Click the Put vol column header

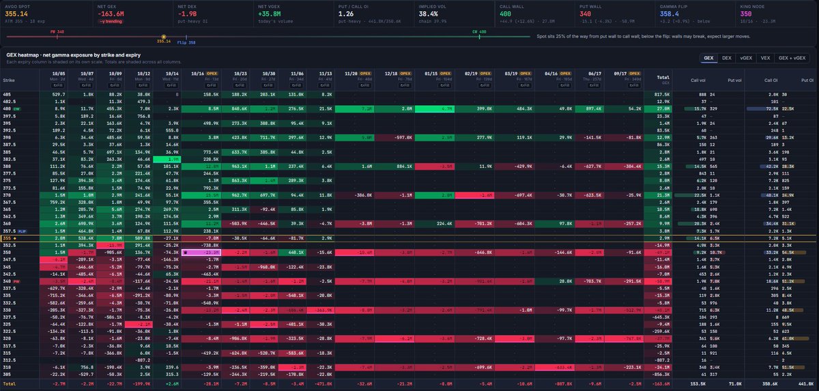click(x=734, y=80)
